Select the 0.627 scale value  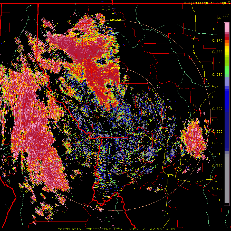tap(217, 109)
